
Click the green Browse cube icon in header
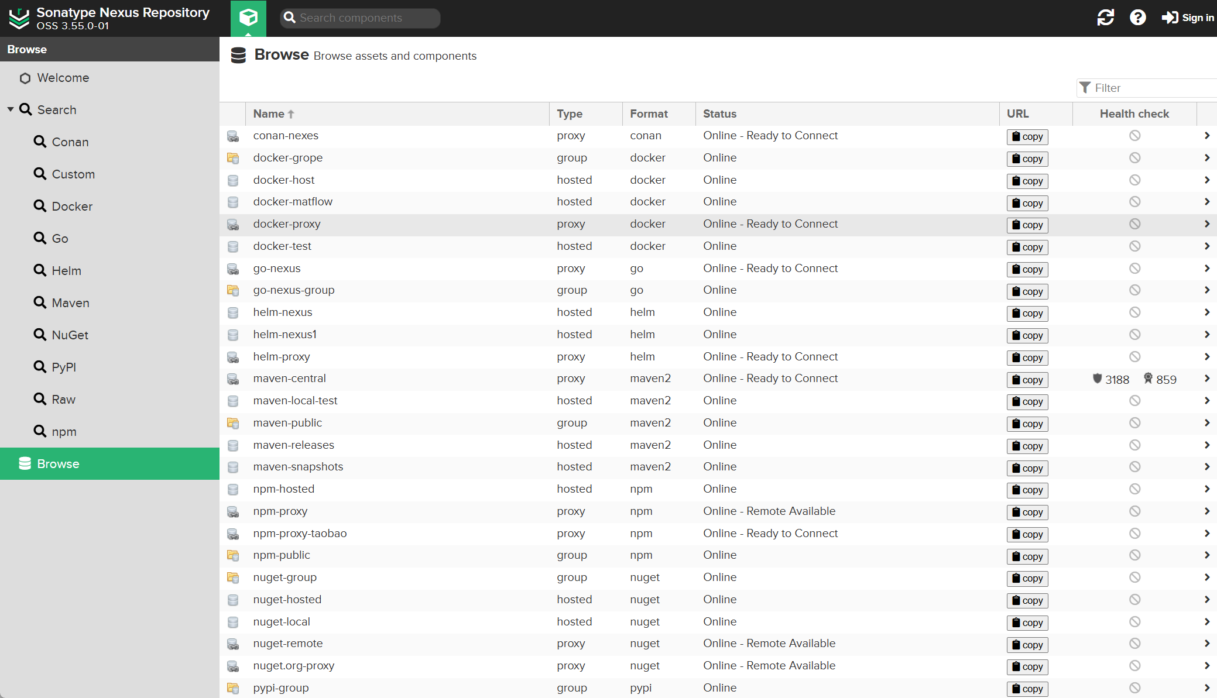(x=248, y=18)
